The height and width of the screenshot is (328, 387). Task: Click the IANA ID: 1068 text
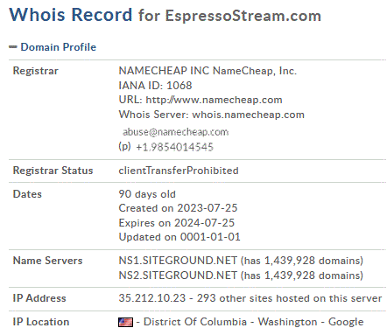[x=155, y=86]
